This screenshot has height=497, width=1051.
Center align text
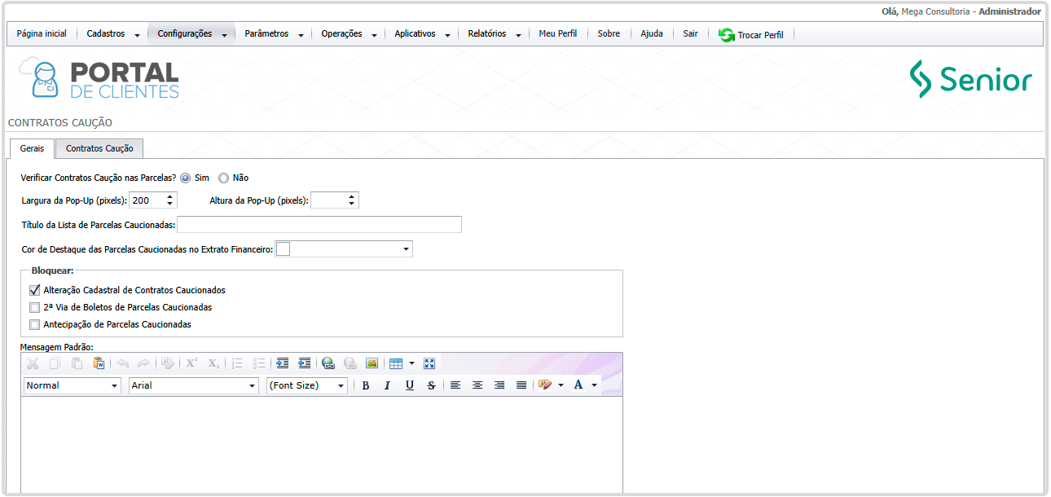(477, 385)
